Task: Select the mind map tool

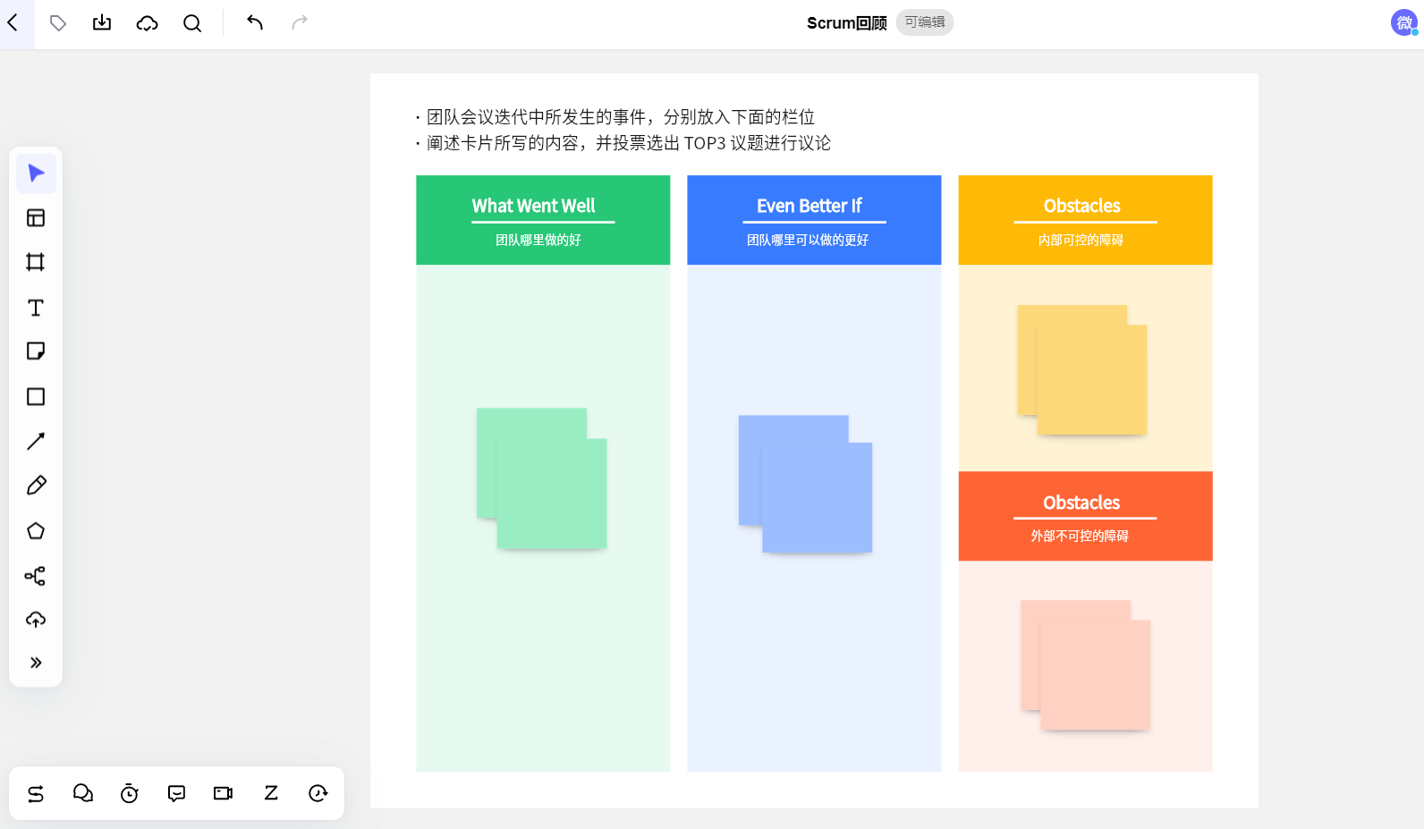Action: point(36,576)
